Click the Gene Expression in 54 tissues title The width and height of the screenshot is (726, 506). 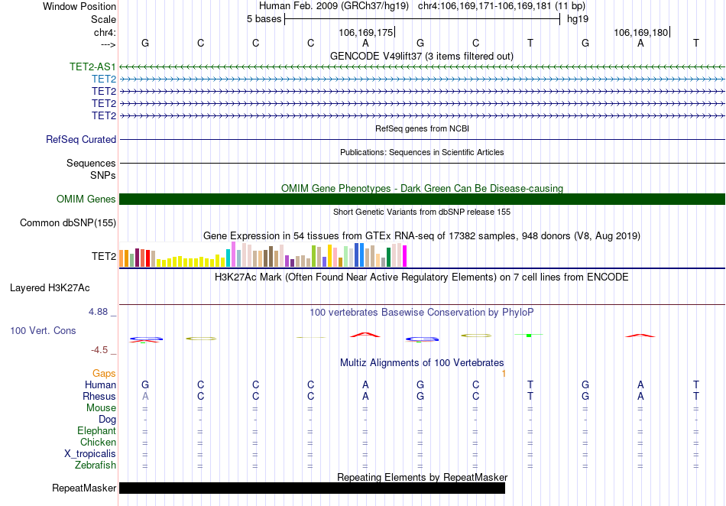click(422, 235)
